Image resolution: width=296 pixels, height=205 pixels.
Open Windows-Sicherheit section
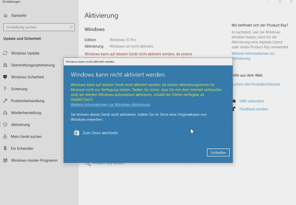(x=28, y=77)
